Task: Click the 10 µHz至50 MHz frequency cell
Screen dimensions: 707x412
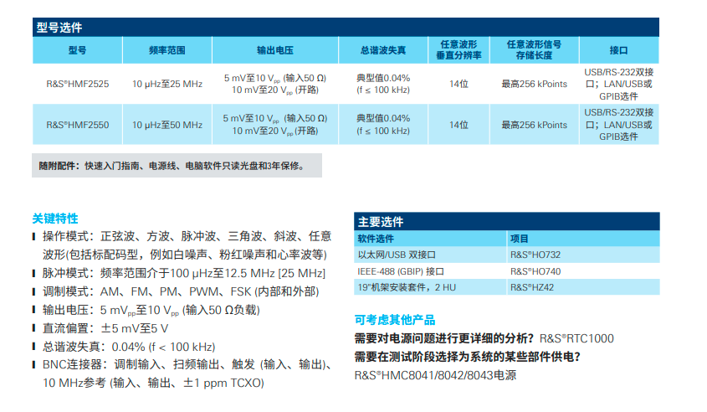Action: (x=167, y=125)
